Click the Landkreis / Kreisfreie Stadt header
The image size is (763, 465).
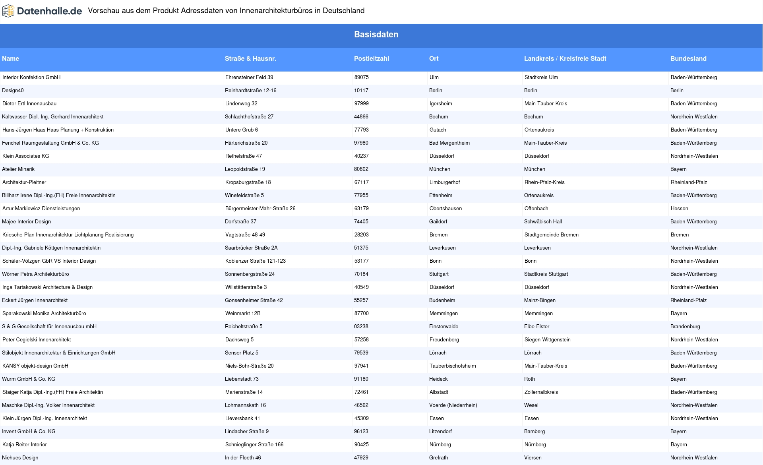pyautogui.click(x=565, y=59)
